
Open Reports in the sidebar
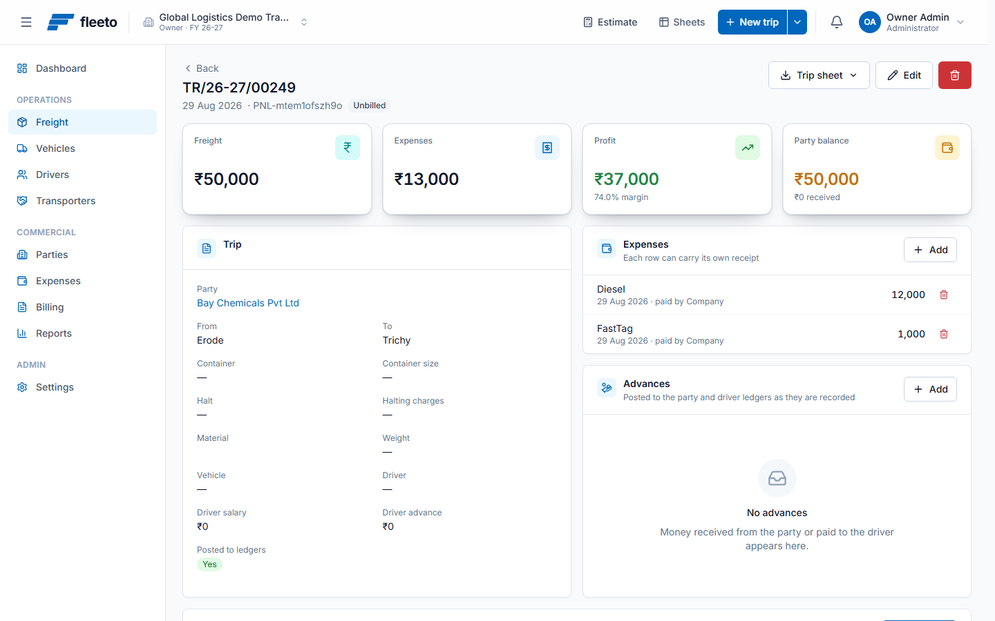coord(82,333)
